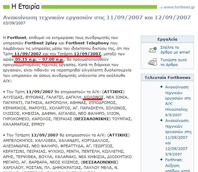
Task: Open news link about Α/Κ Ηλιούπολης 6/9/2007
Action: pos(178,101)
